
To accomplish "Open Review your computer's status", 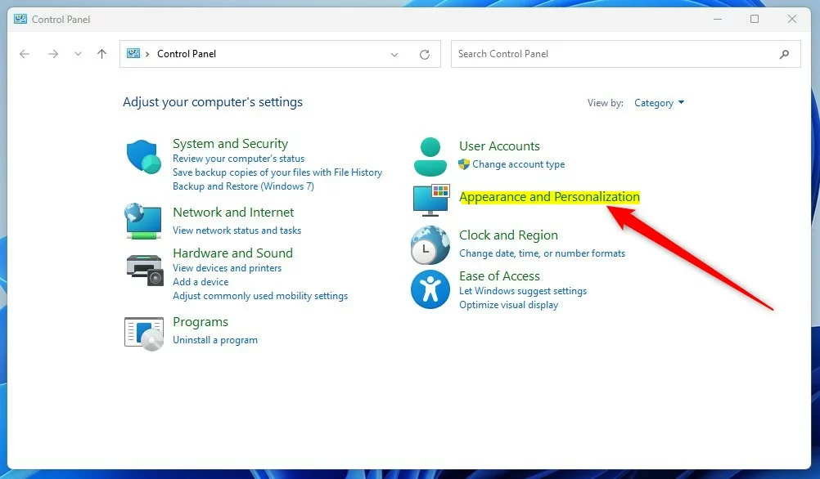I will click(x=238, y=159).
